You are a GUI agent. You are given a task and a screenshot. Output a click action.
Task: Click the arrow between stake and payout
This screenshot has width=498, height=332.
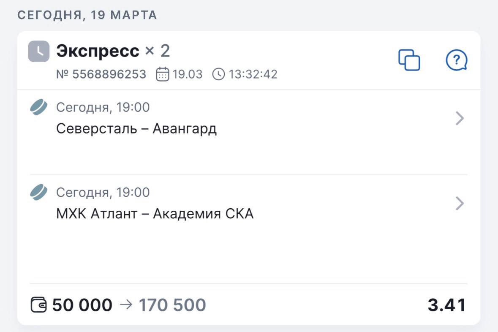(126, 305)
